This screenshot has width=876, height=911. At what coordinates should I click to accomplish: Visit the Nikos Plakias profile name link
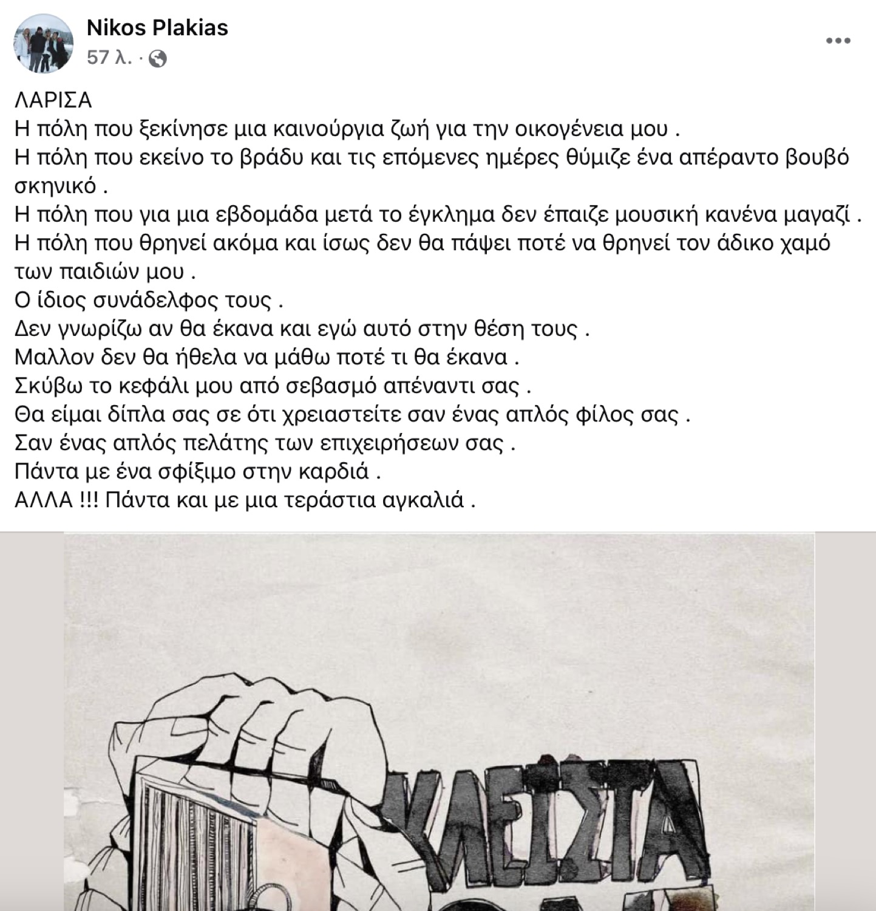tap(157, 27)
